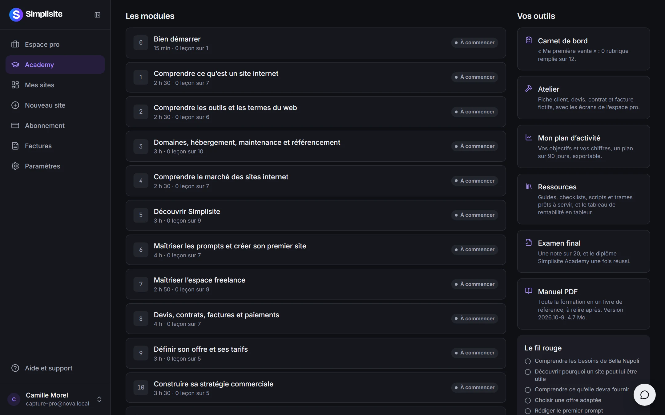The height and width of the screenshot is (415, 665).
Task: Open Mes sites menu item
Action: tap(55, 85)
